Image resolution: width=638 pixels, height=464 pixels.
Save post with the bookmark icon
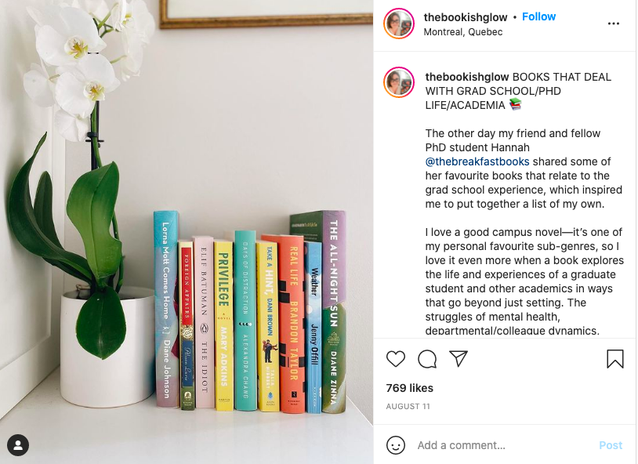click(614, 359)
